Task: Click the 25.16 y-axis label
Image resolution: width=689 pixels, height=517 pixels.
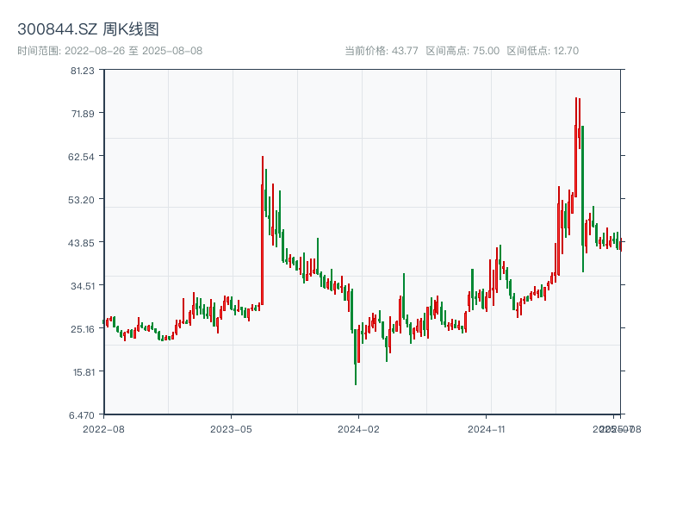Action: [83, 329]
